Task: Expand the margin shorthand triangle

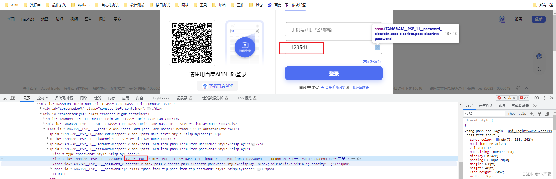Action: [x=486, y=164]
